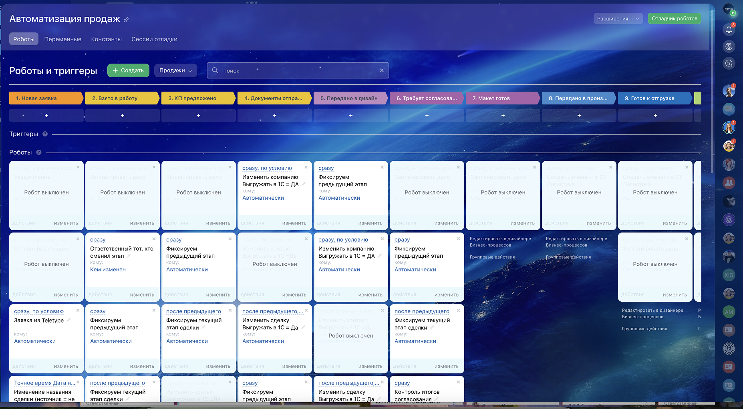
Task: Click the search magnifier icon
Action: 215,70
